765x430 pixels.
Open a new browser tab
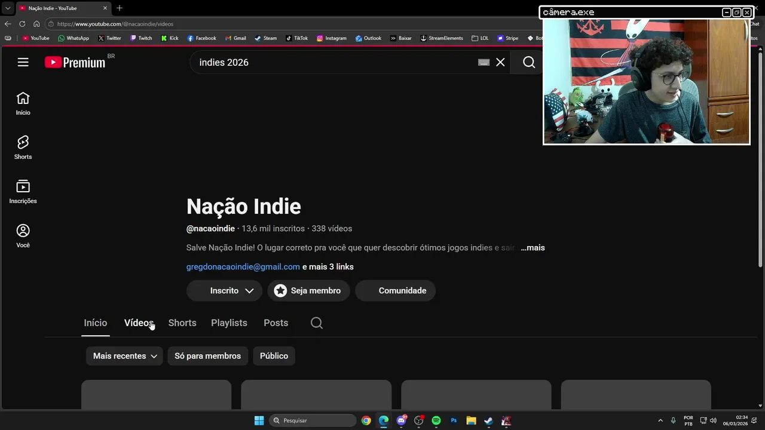[120, 8]
